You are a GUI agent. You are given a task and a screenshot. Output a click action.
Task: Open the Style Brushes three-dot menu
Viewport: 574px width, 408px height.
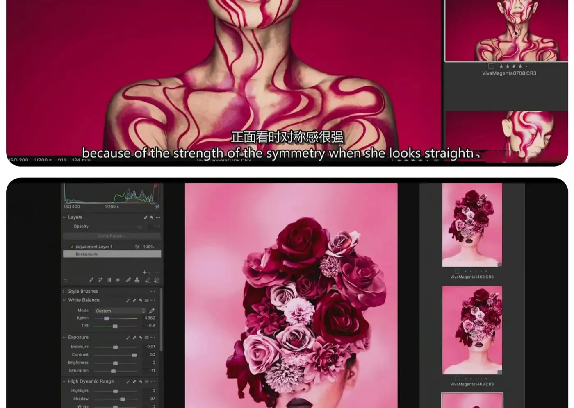coord(153,292)
